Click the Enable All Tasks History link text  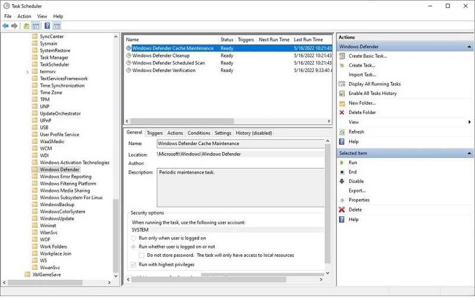pos(373,94)
